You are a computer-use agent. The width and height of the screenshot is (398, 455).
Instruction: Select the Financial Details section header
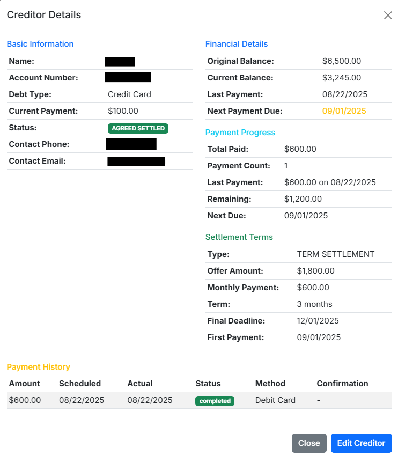[x=237, y=43]
